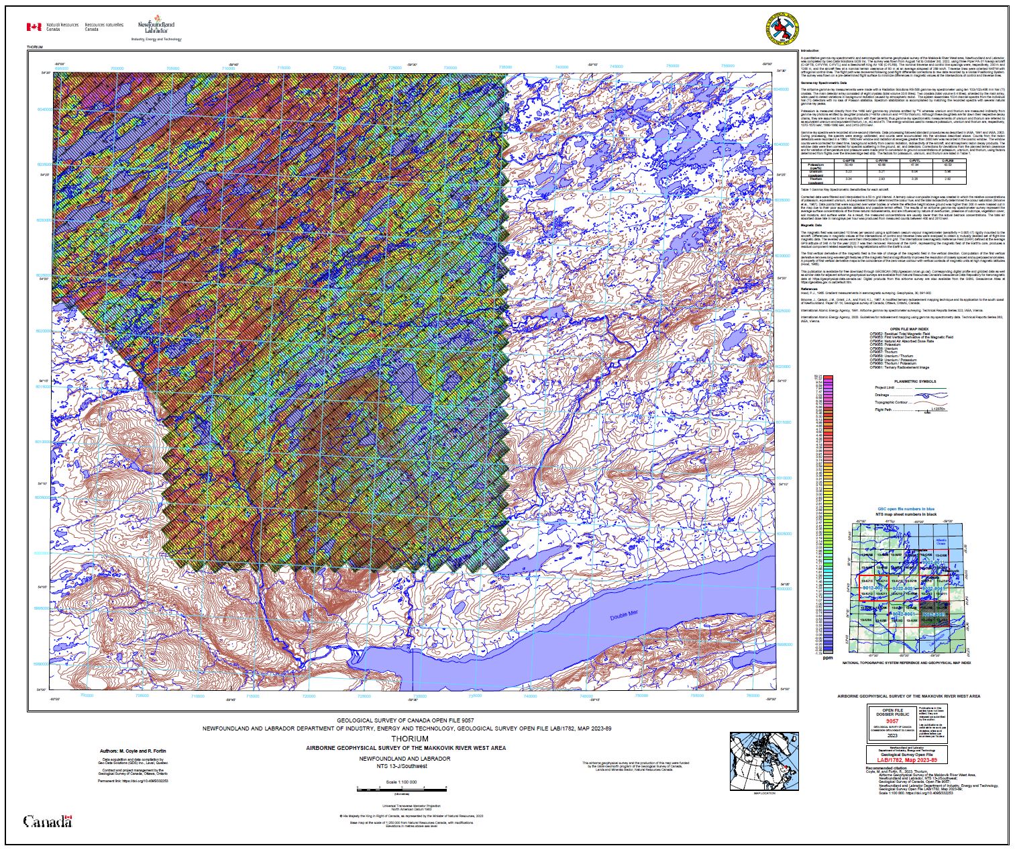
Task: Click the Canada wordmark at bottom left
Action: click(48, 820)
